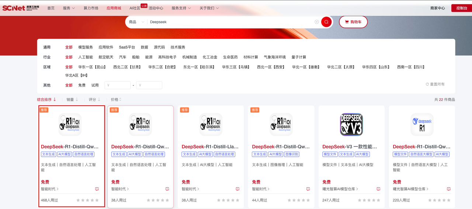Open comment icon on the DeepSeek-V3 card
This screenshot has height=209, width=472.
pyautogui.click(x=378, y=189)
